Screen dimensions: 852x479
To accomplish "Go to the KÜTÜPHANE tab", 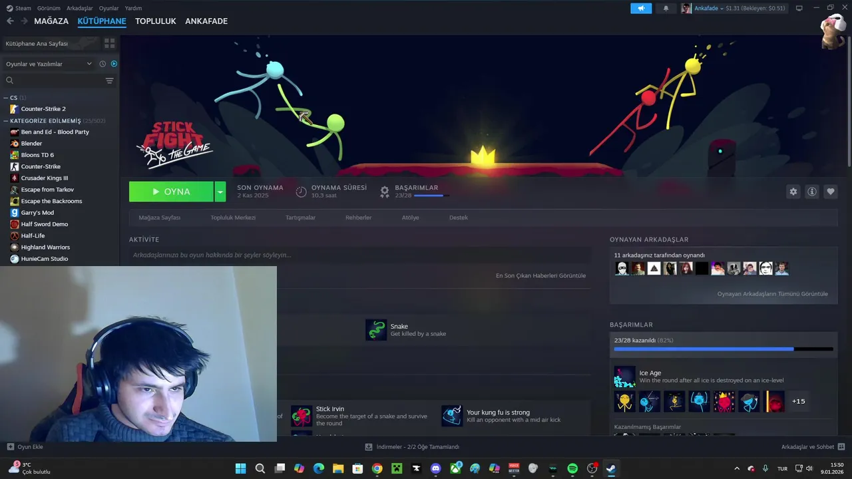I will pyautogui.click(x=102, y=21).
